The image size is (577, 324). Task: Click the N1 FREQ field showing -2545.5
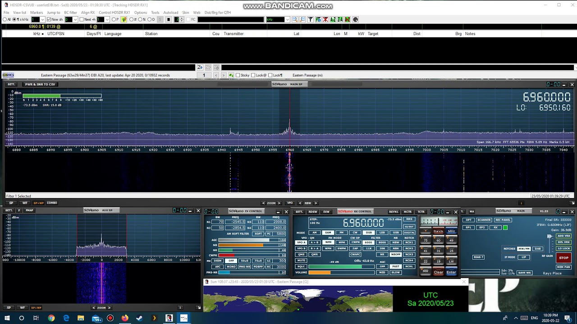click(235, 222)
